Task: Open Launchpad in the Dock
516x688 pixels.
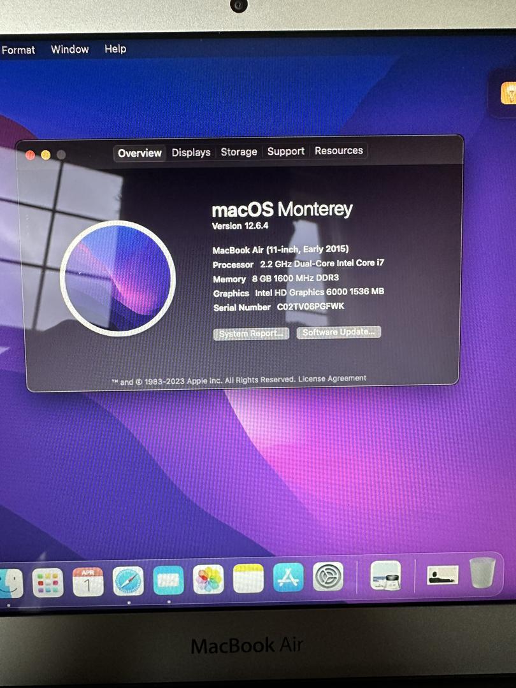Action: pyautogui.click(x=48, y=583)
